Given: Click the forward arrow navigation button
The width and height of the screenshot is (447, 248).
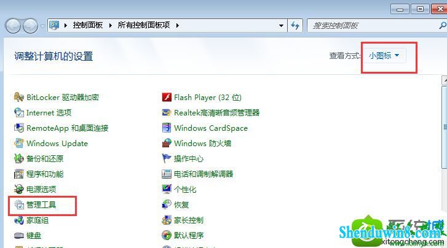Looking at the screenshot, I should click(30, 26).
